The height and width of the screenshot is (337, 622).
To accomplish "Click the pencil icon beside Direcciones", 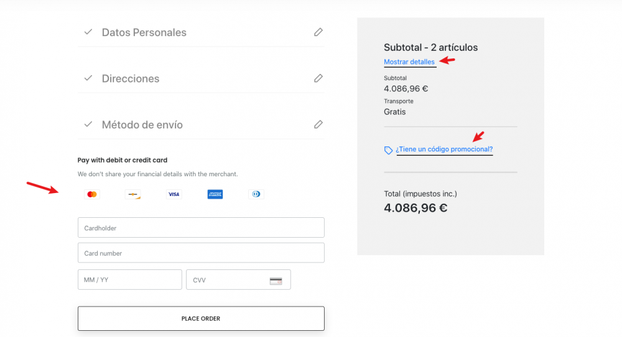I will pos(318,78).
